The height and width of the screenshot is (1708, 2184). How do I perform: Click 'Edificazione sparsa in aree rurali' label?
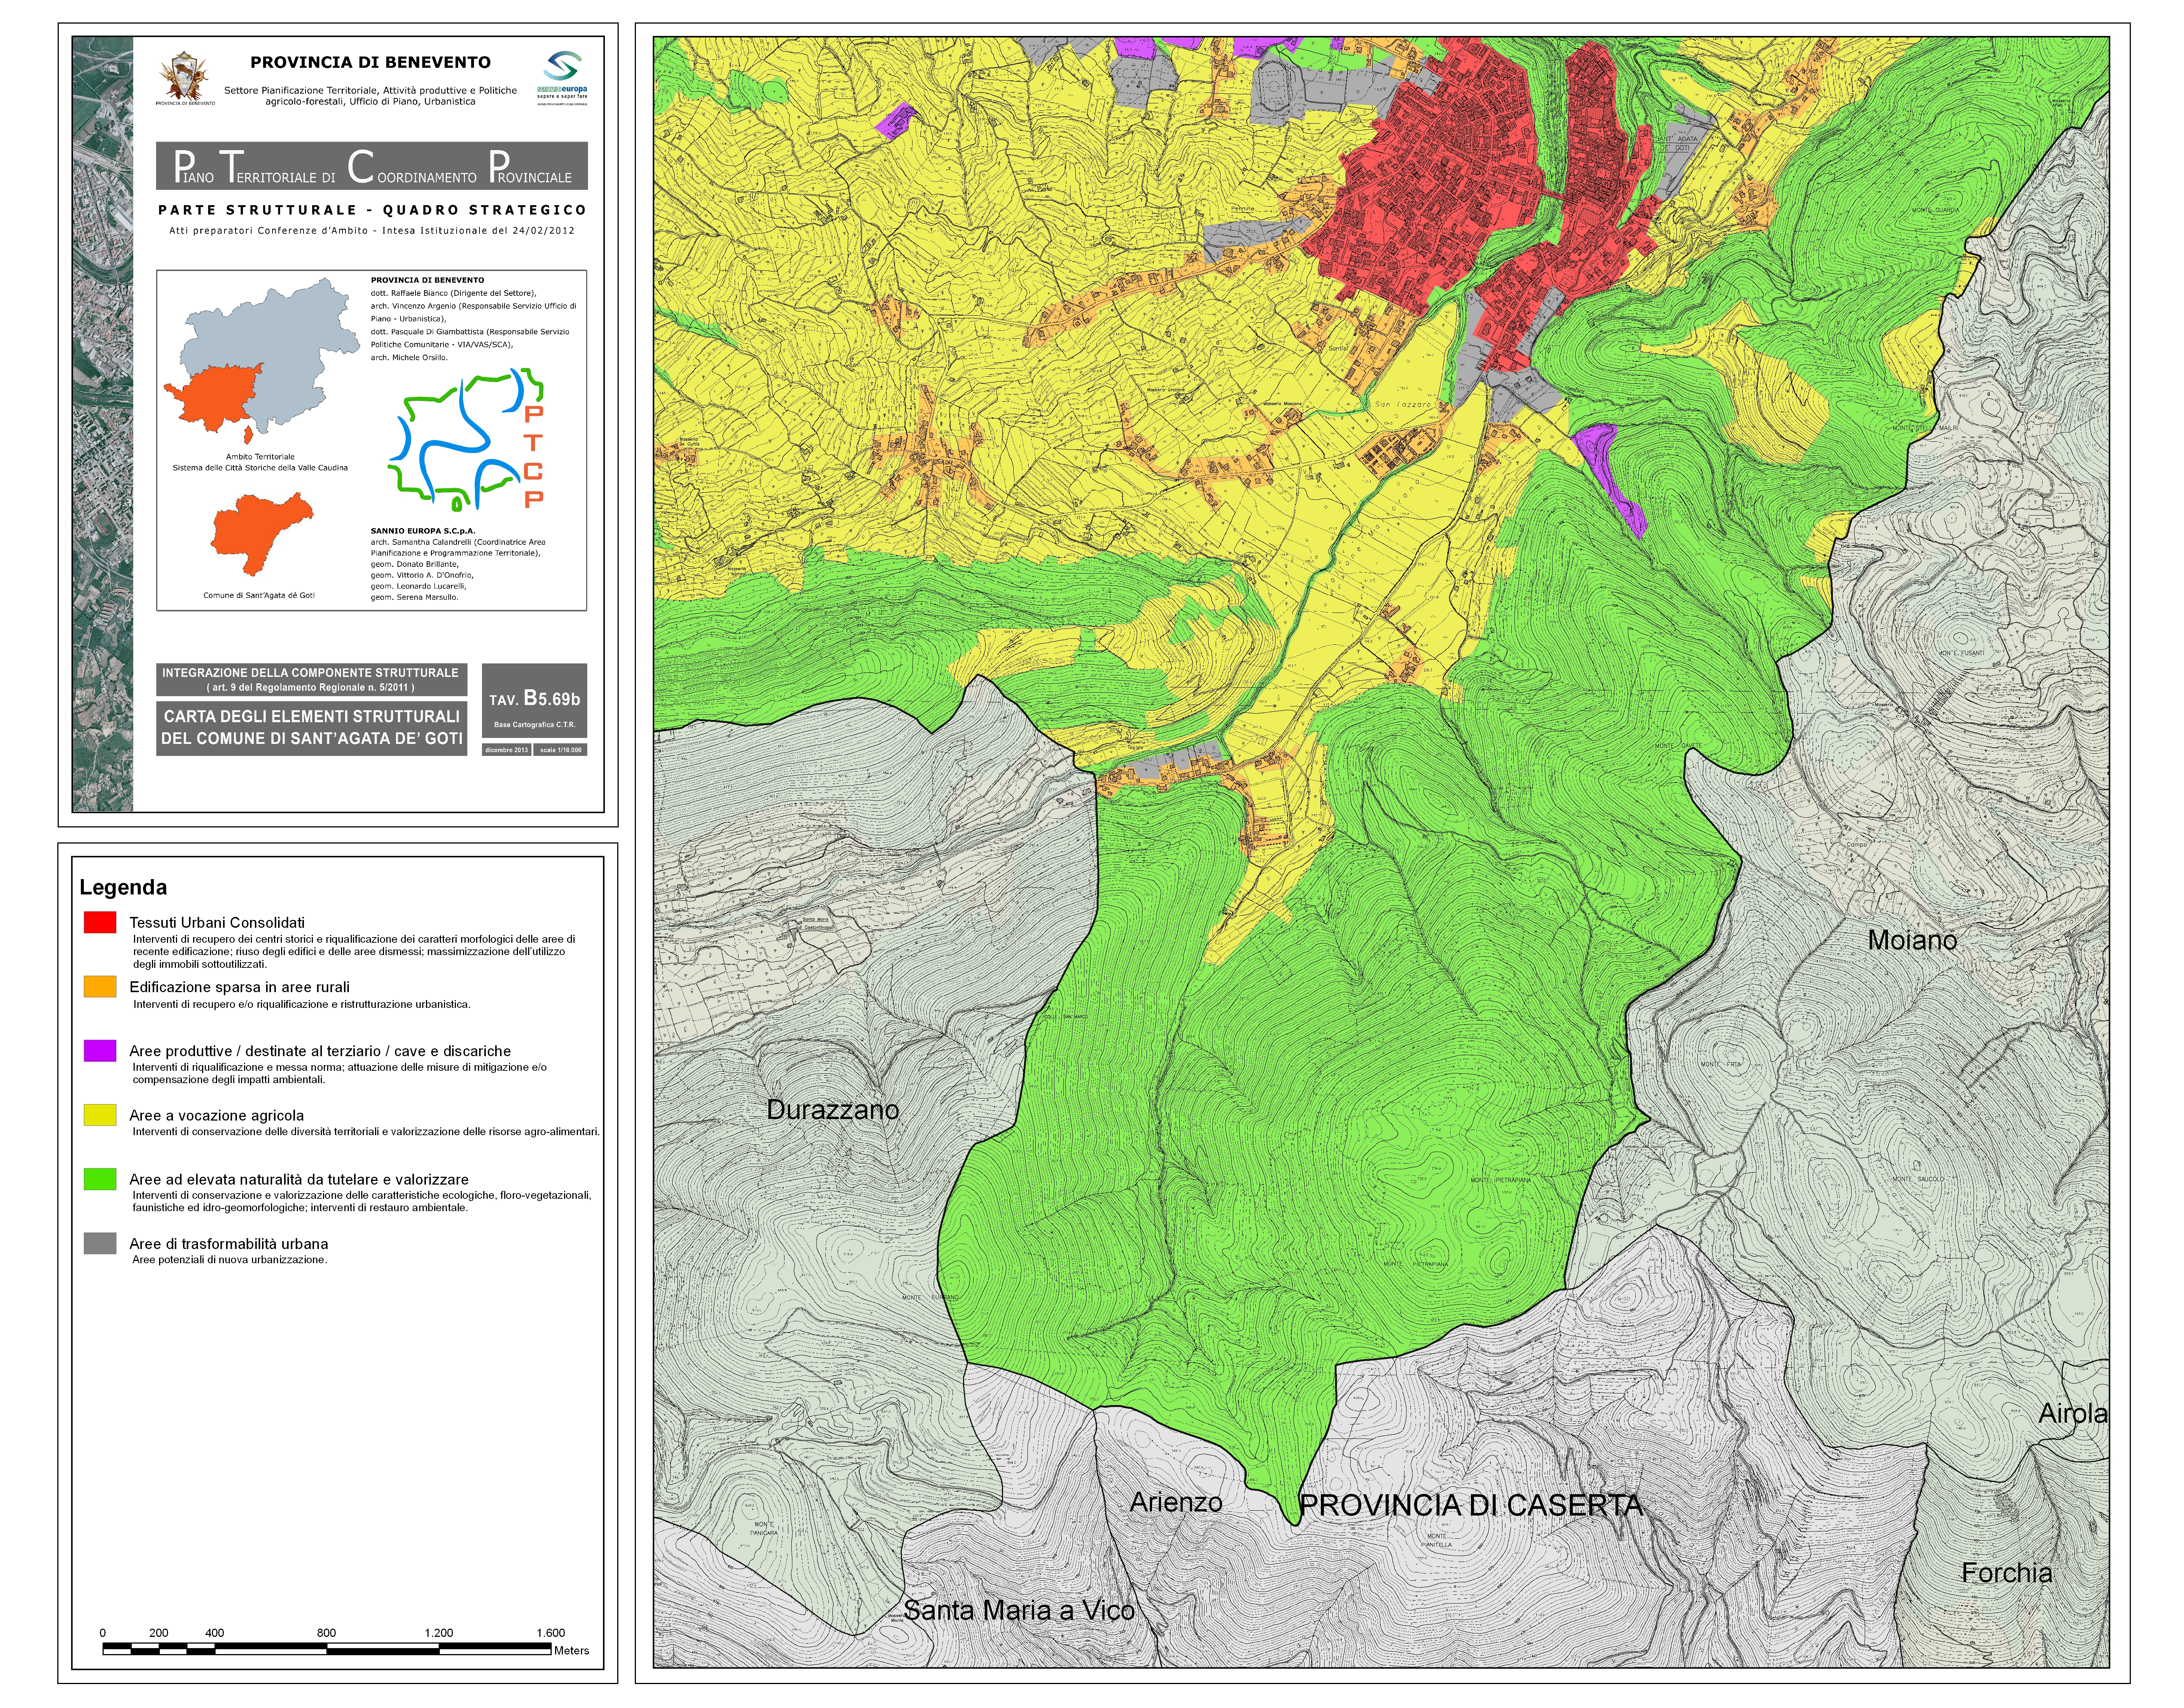(x=239, y=987)
